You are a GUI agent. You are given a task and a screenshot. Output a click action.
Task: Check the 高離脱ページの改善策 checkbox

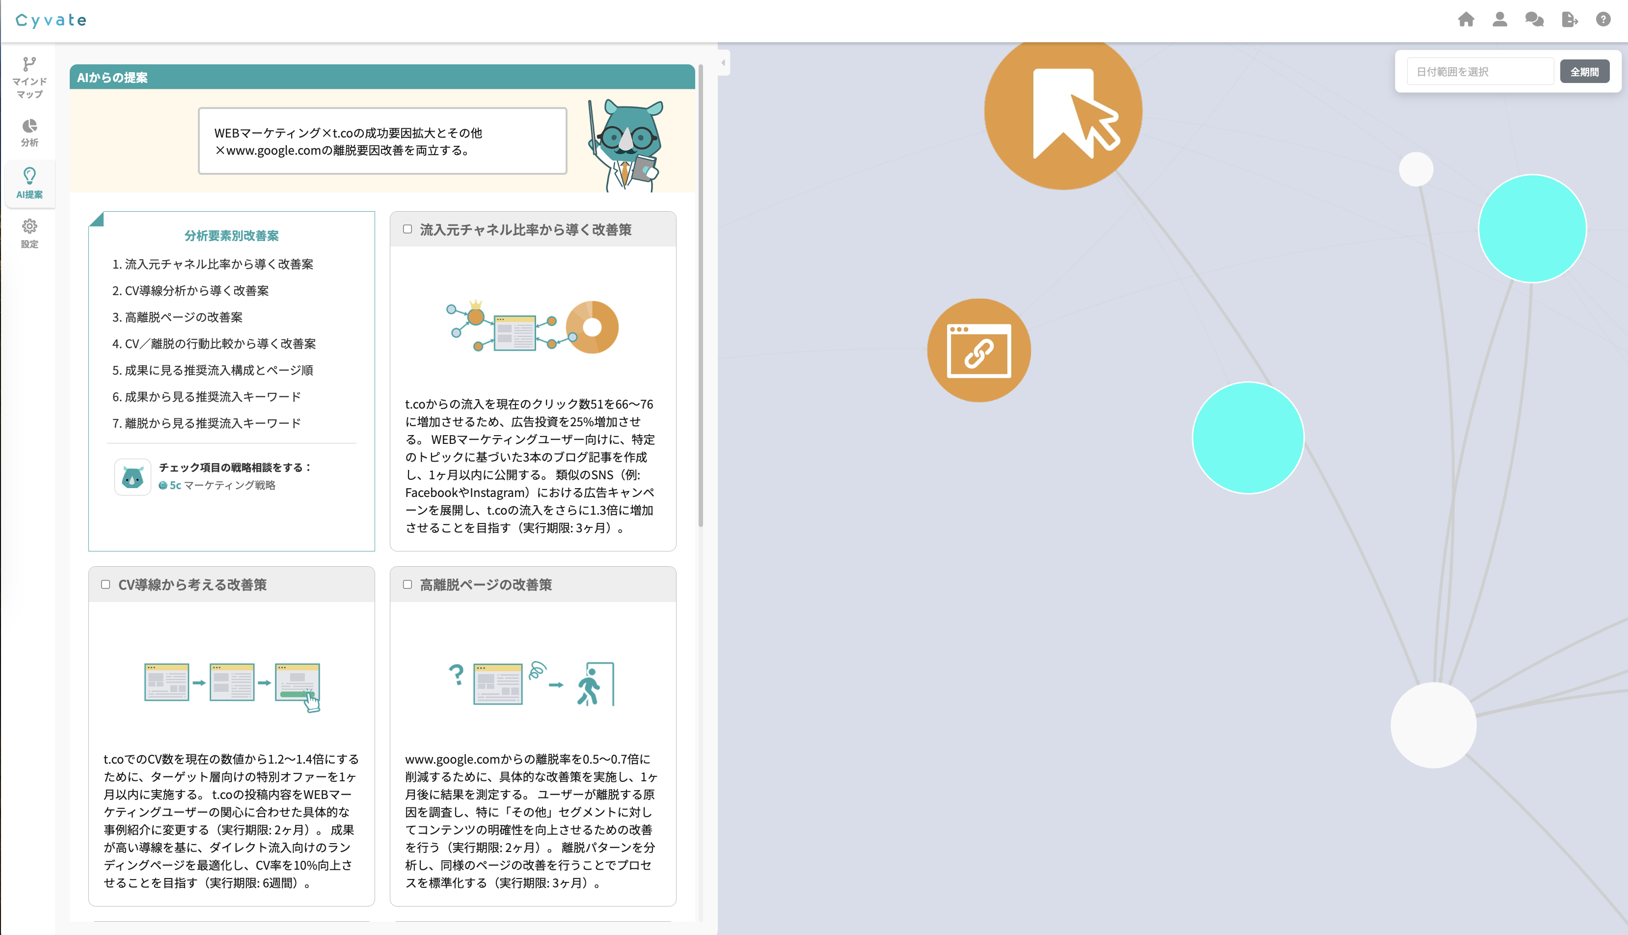tap(407, 584)
